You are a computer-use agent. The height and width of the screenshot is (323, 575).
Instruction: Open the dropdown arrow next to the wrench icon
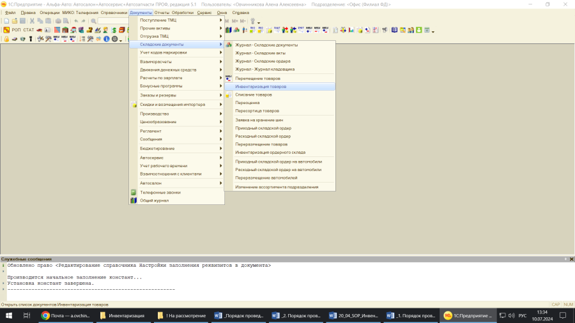(x=259, y=22)
